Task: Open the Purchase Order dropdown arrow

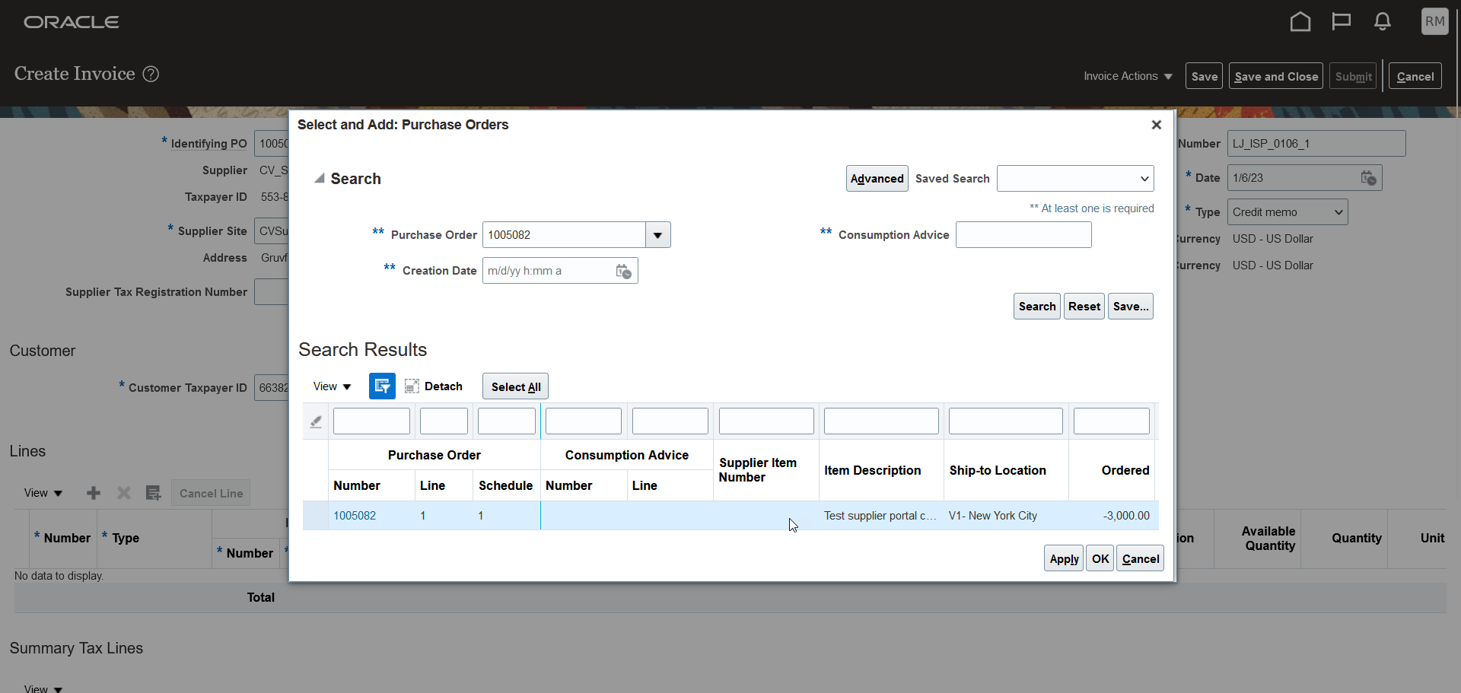Action: click(x=658, y=235)
